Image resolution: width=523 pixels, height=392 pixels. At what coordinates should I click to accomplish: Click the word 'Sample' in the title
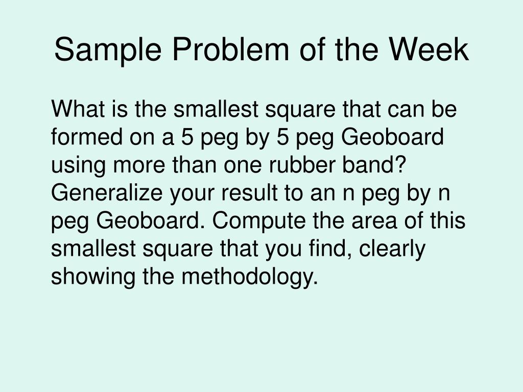108,50
